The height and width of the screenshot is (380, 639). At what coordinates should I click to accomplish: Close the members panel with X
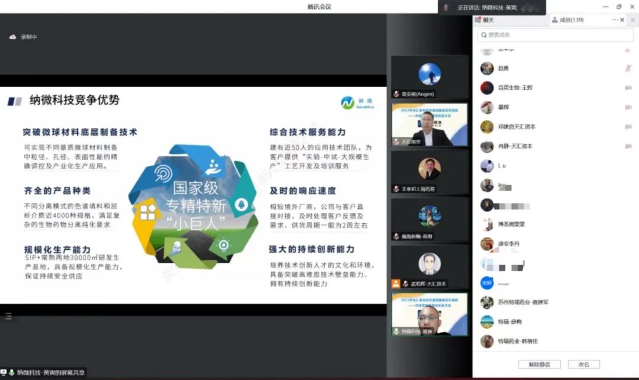(622, 20)
